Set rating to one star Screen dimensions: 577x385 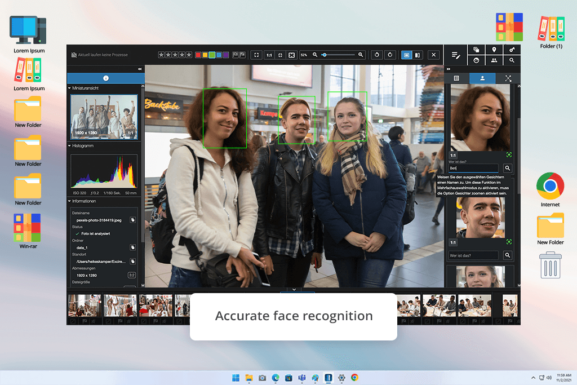161,55
